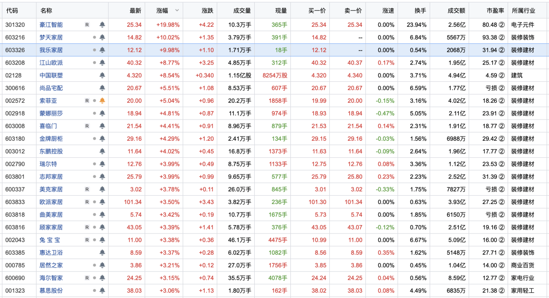Screen dimensions: 549x298
Task: Click the 商业百货 industry cell
Action: 523,265
